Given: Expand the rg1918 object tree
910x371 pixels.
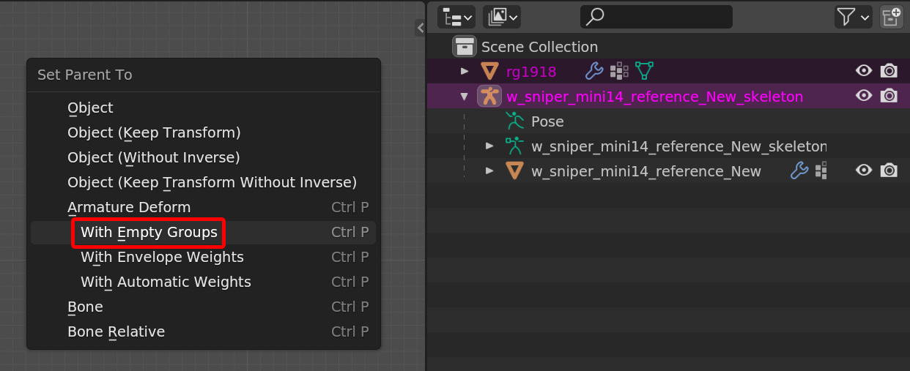Looking at the screenshot, I should click(x=465, y=71).
